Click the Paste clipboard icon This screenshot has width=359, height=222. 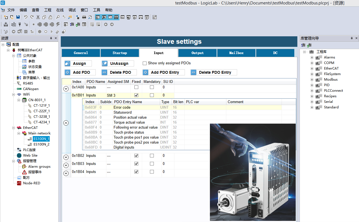click(50, 17)
